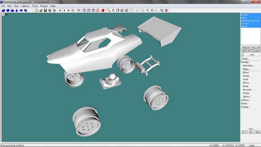Click the red sphere render icon
The image size is (261, 147).
[x=102, y=10]
